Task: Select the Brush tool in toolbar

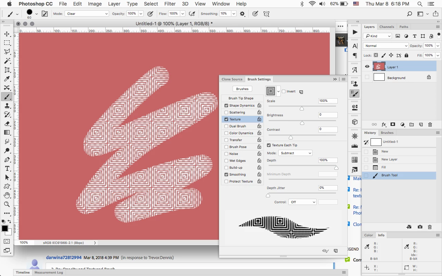Action: [x=7, y=97]
